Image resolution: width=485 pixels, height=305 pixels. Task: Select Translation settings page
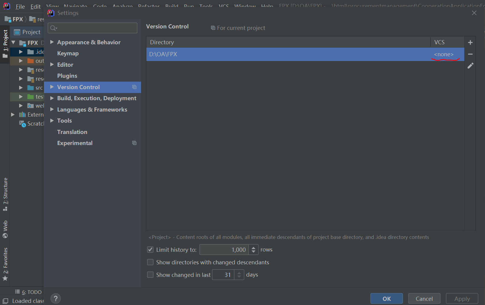[72, 132]
